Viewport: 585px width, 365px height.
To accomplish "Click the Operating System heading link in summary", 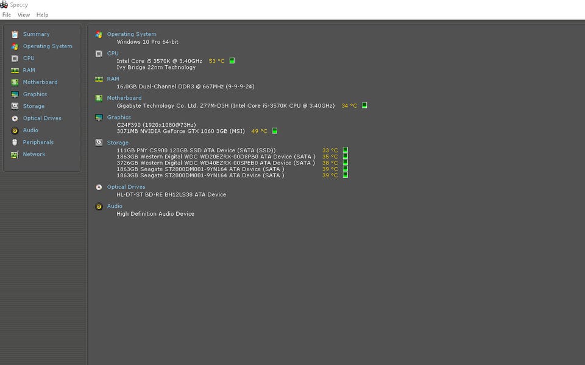I will click(132, 34).
